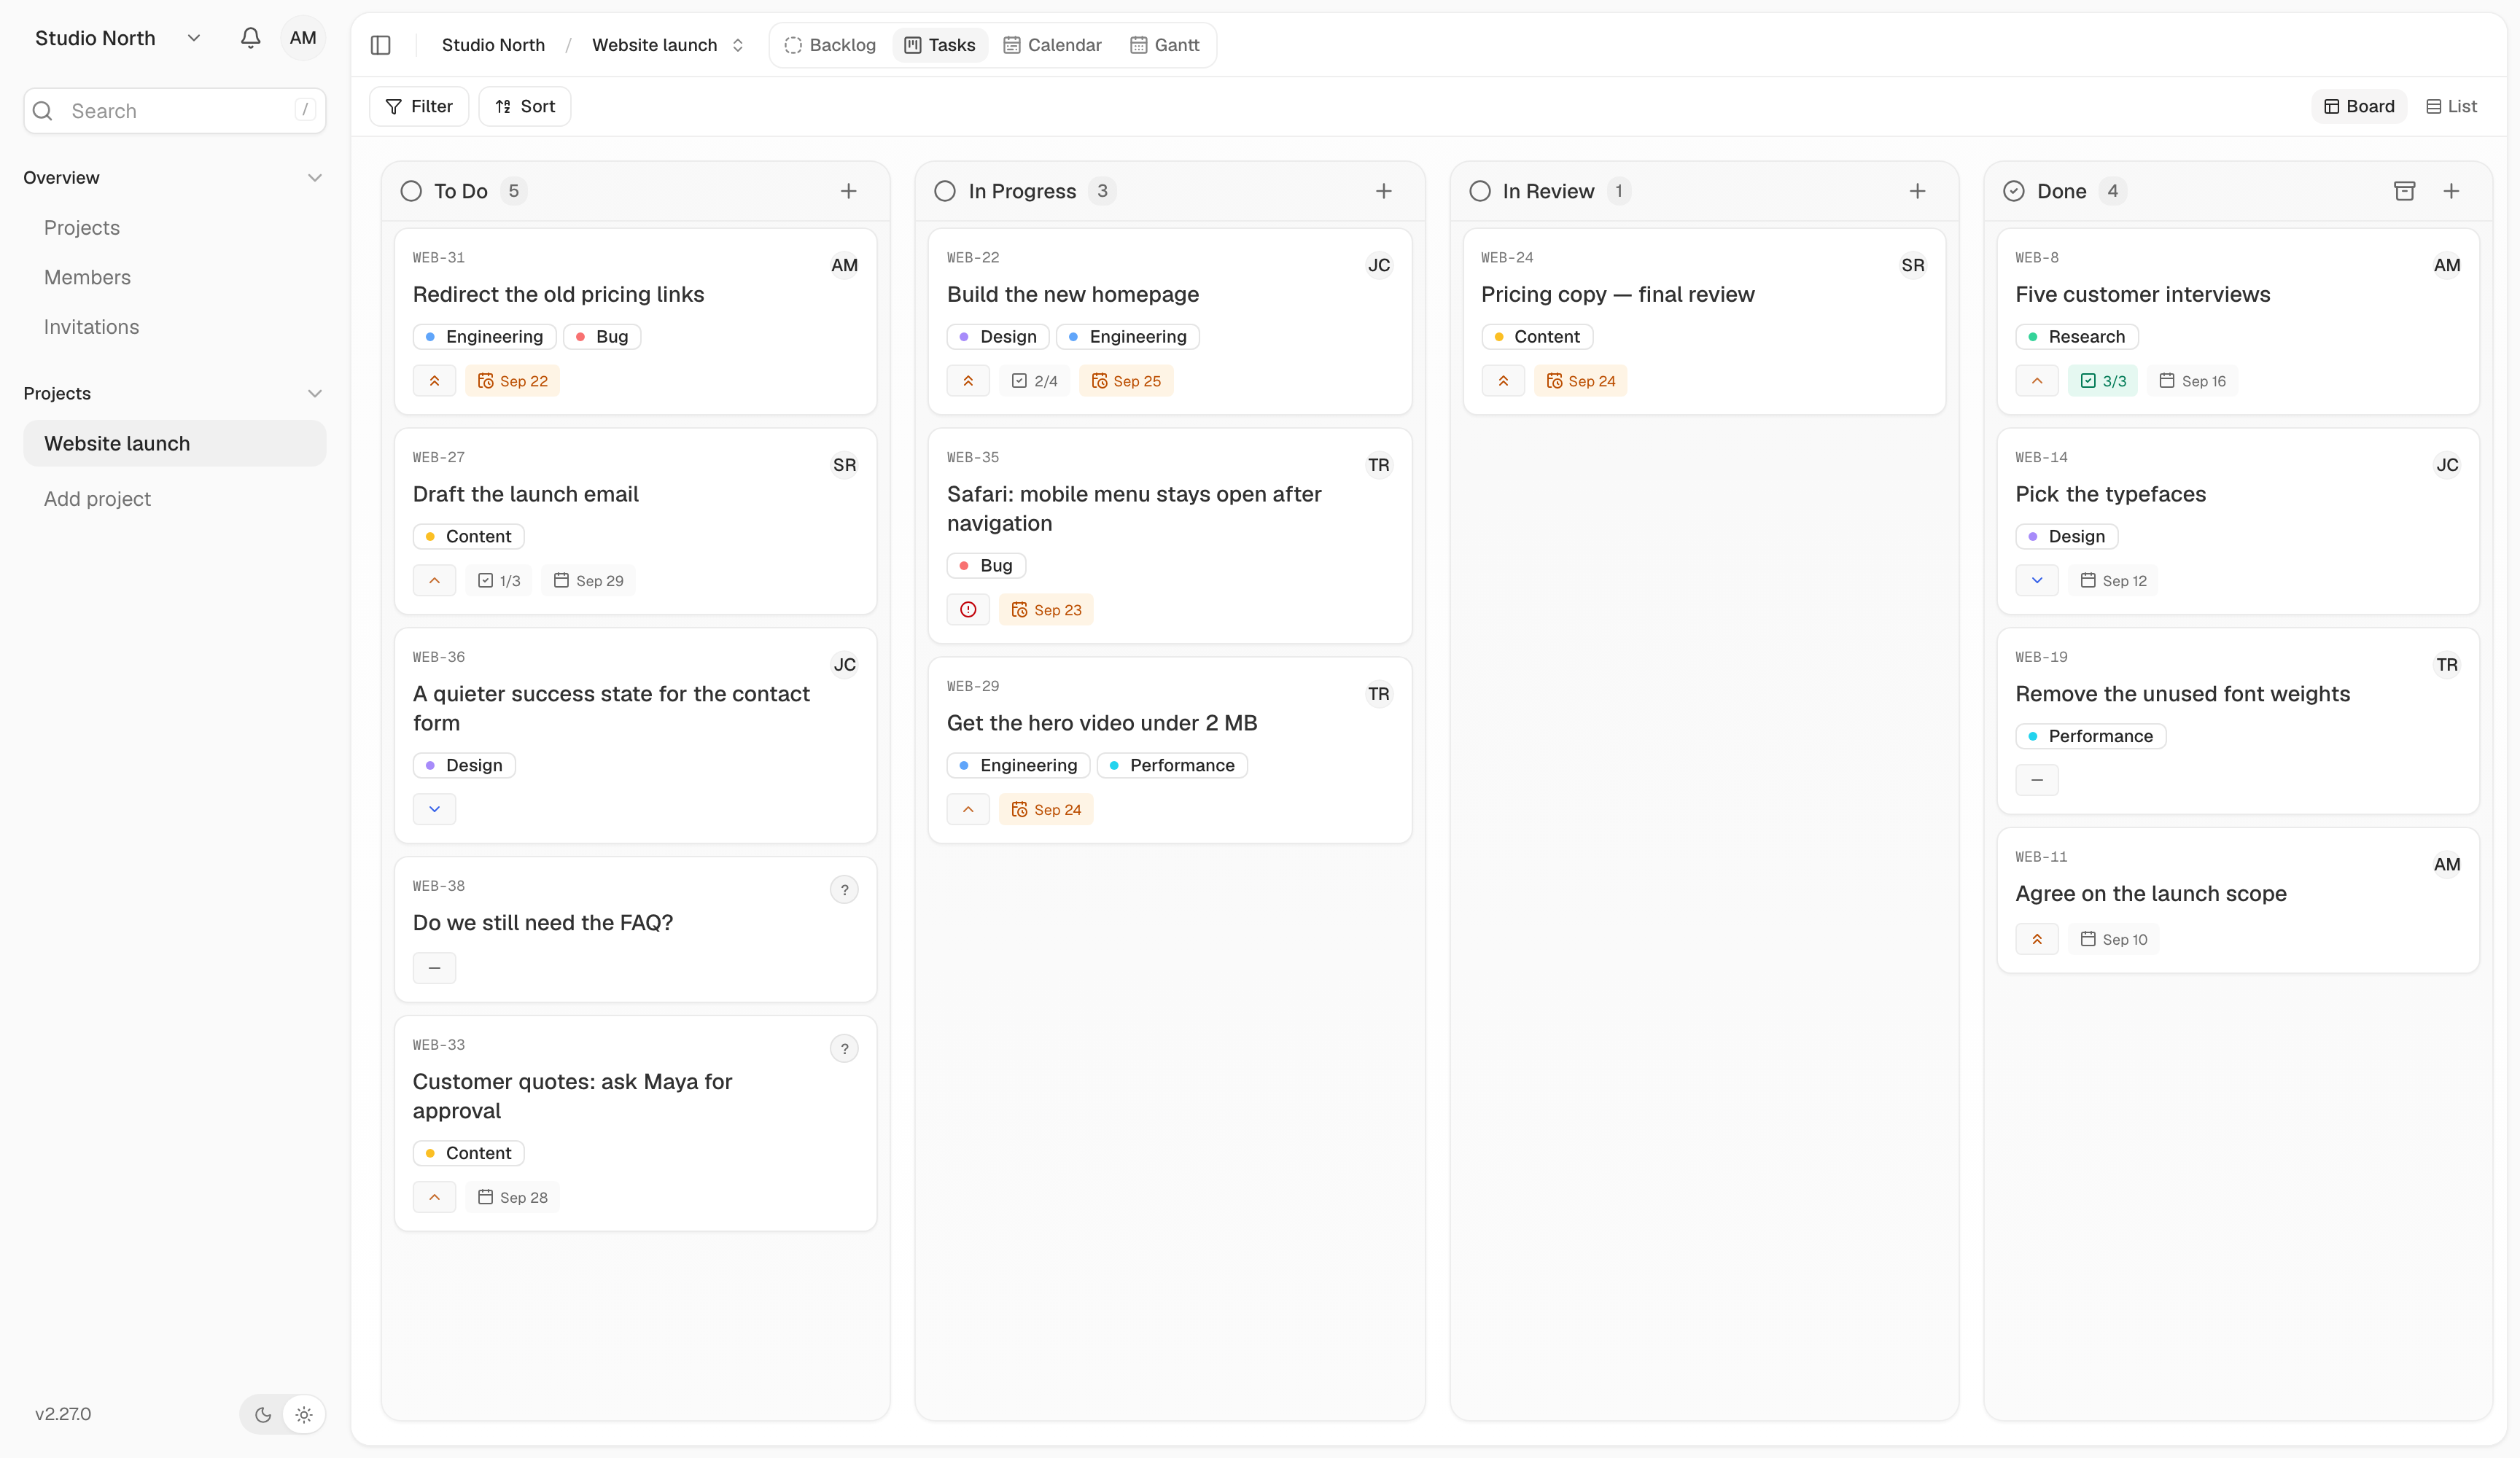Add a card to In Review column
Viewport: 2520px width, 1458px height.
1917,191
